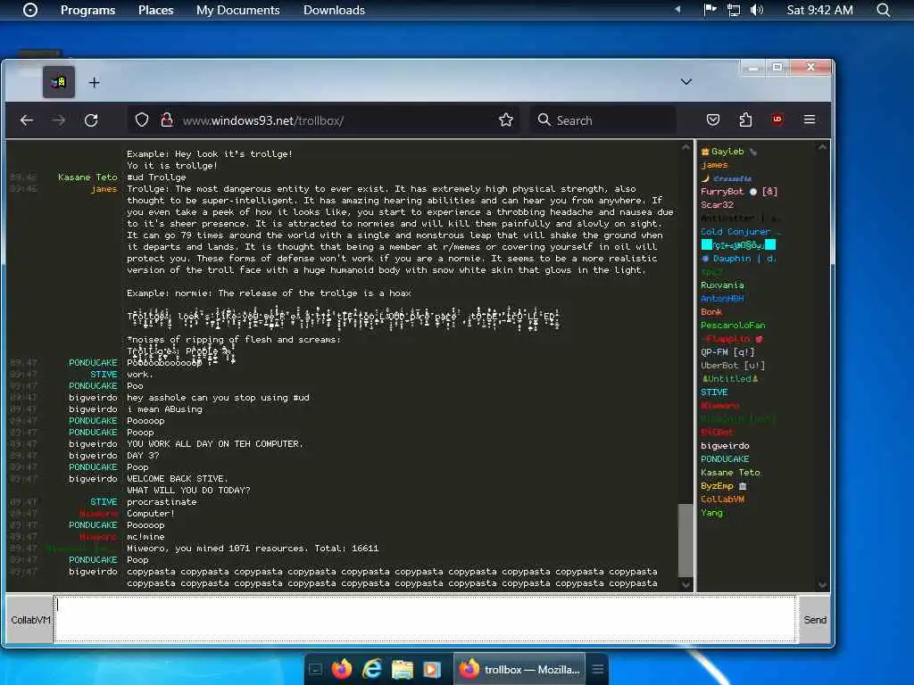The image size is (914, 685).
Task: Reload the trollbox page
Action: pyautogui.click(x=91, y=120)
